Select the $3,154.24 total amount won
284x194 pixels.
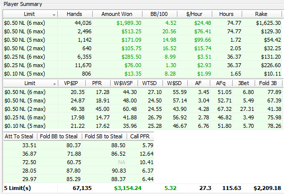click(128, 188)
